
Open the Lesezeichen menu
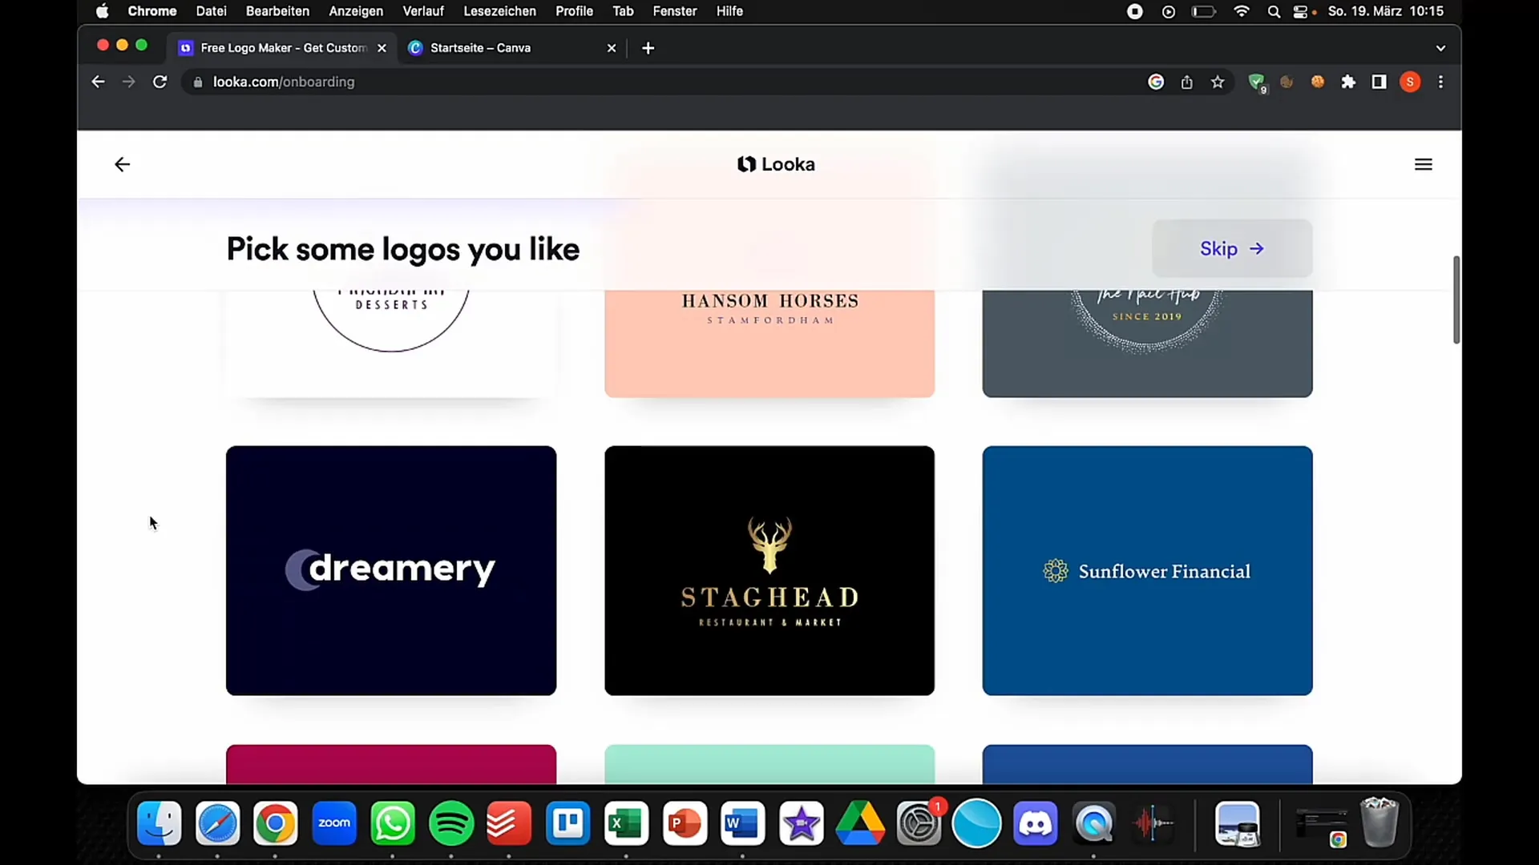coord(499,11)
